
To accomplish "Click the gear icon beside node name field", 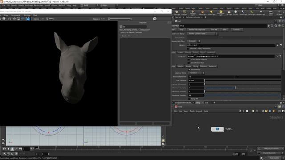I will point(269,26).
